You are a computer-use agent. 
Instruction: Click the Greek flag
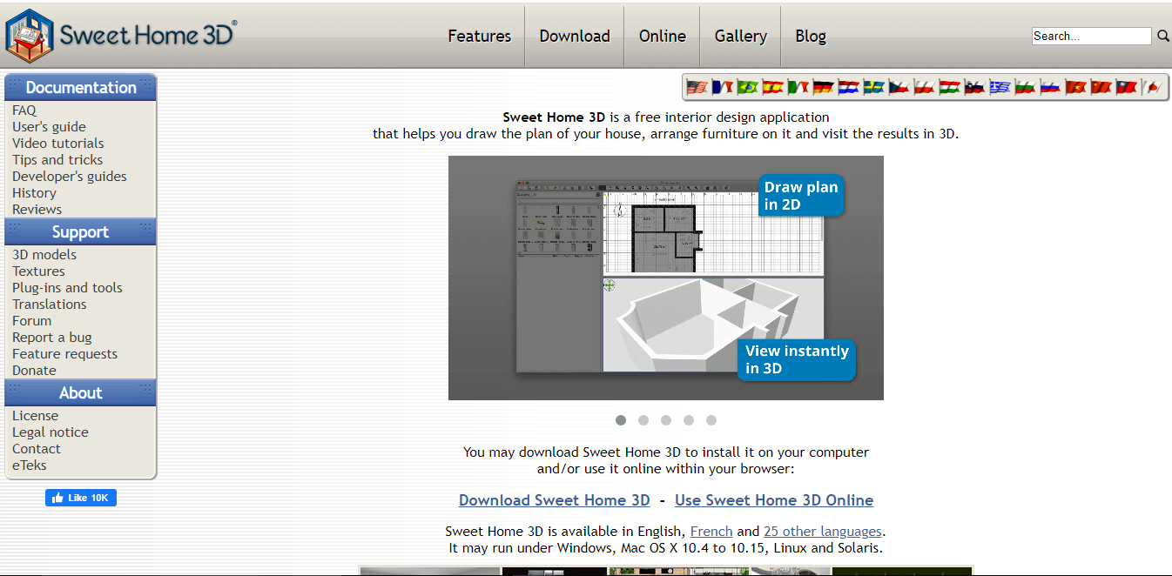coord(1000,87)
